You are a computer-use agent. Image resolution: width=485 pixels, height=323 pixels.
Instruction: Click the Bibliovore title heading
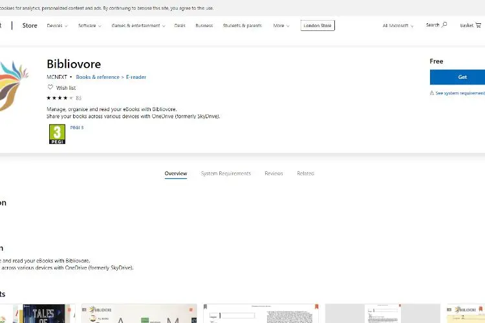(x=74, y=64)
